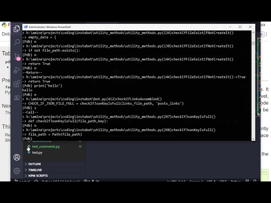Click 'empty_data = {' line
Screen dimensions: 271x203
(x=39, y=37)
